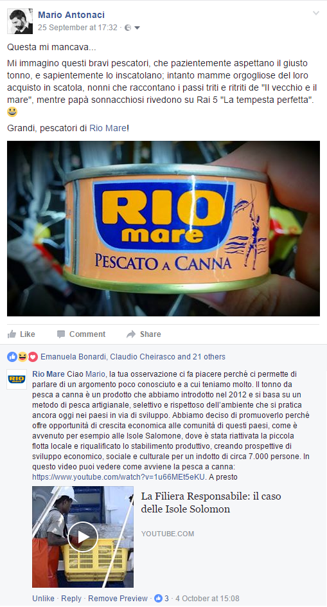Click Reply under Rio Mare's comment
The image size is (327, 607).
point(71,599)
